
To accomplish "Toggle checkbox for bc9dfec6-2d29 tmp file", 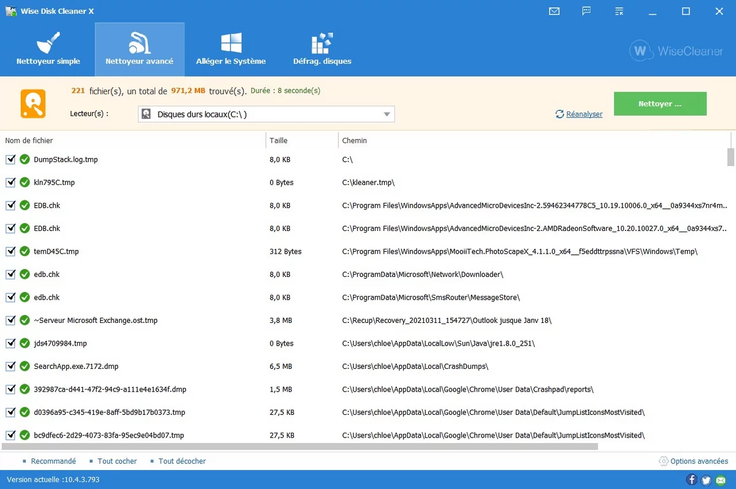I will (x=10, y=435).
